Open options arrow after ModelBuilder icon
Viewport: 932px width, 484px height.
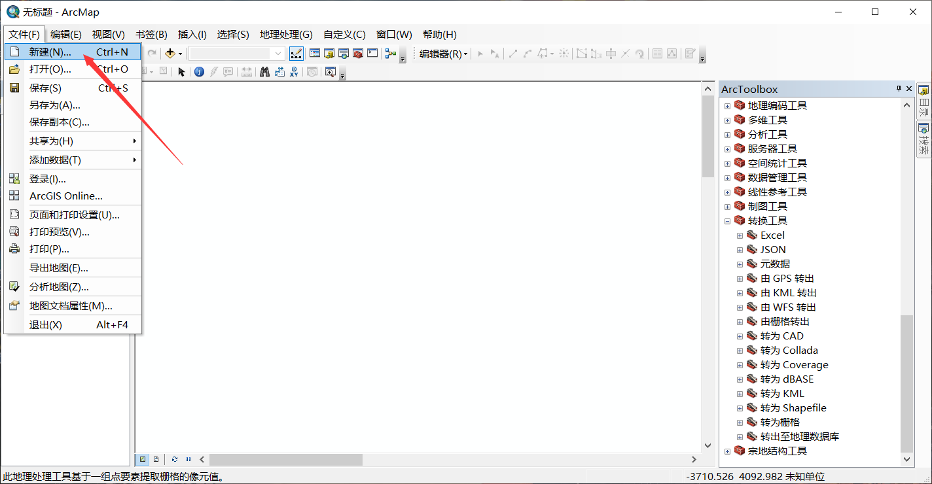(403, 55)
